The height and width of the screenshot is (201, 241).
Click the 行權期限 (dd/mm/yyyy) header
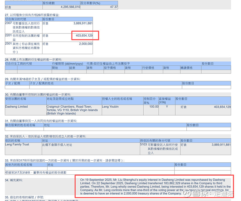click(67, 64)
